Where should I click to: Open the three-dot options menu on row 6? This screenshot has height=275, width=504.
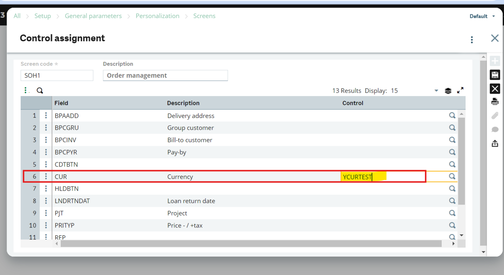46,176
